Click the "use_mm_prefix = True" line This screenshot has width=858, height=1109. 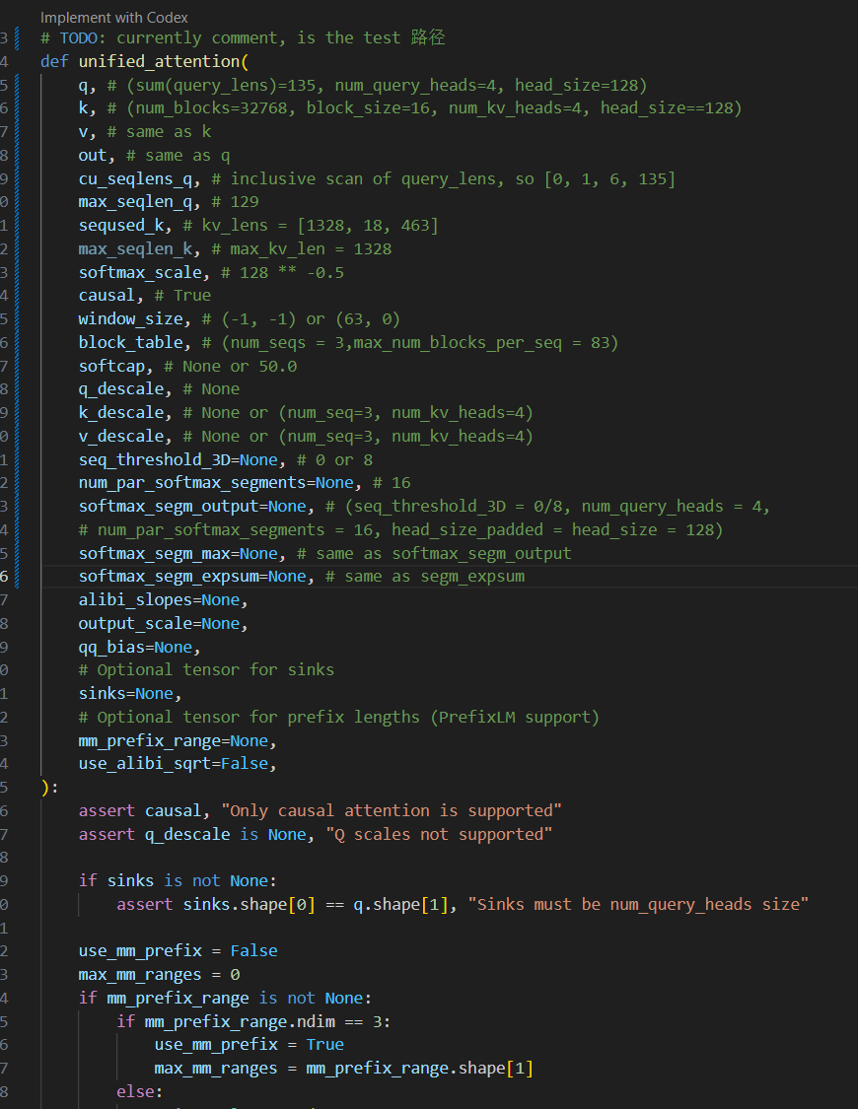[249, 1045]
